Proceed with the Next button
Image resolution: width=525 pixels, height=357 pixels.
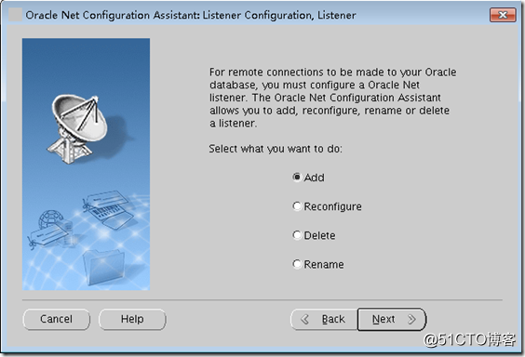coord(392,320)
